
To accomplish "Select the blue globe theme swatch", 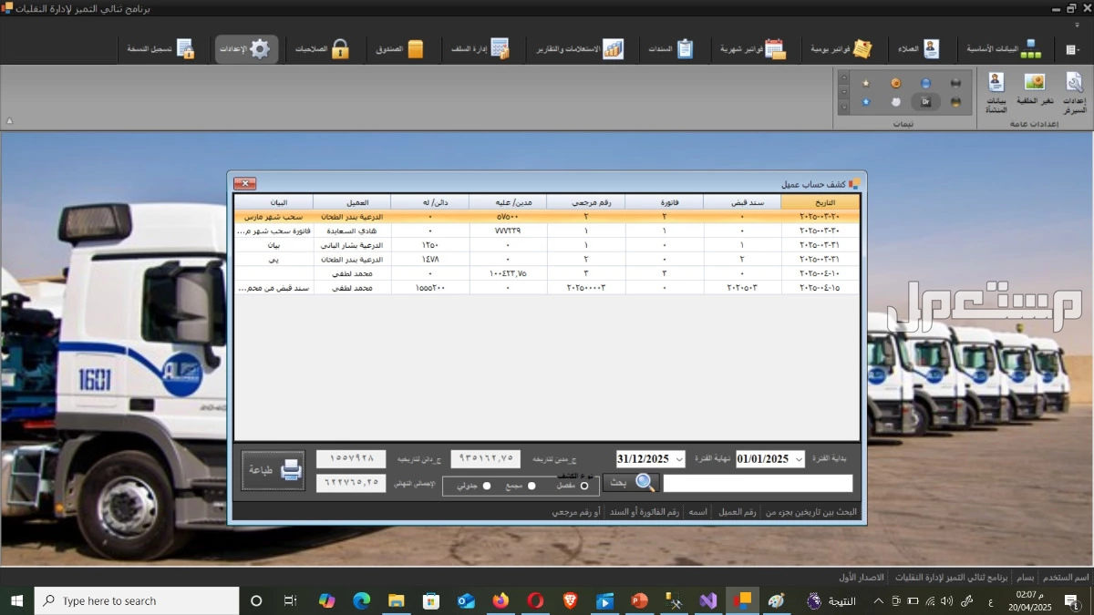I will [925, 83].
